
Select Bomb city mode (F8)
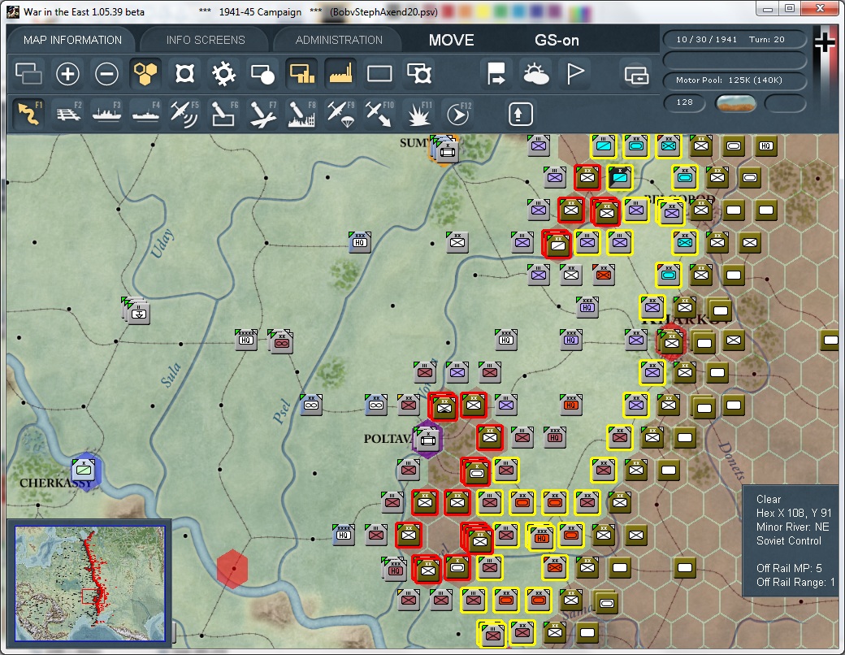(301, 113)
